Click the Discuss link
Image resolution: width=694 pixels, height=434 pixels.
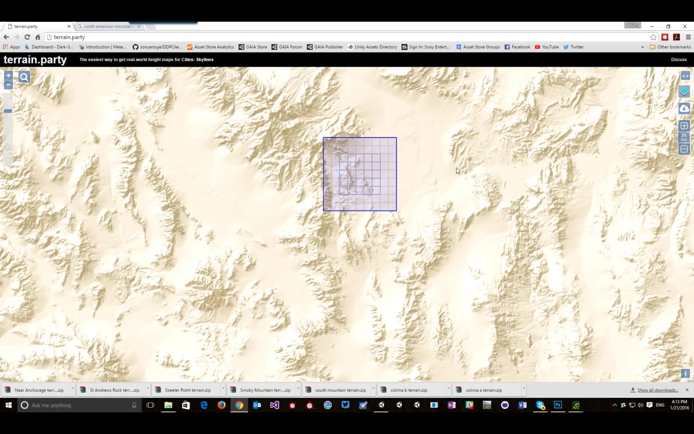[x=679, y=59]
